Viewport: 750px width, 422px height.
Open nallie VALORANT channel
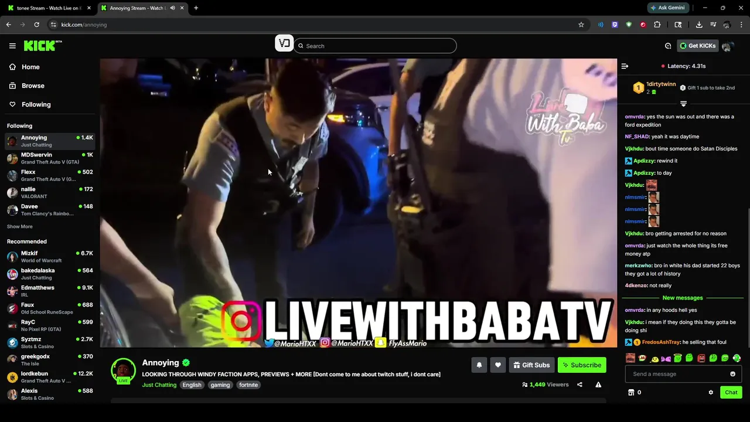[50, 192]
